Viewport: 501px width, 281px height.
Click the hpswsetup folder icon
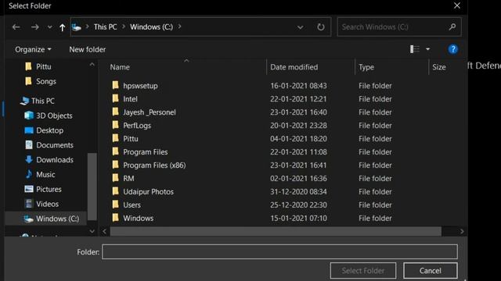tap(115, 85)
